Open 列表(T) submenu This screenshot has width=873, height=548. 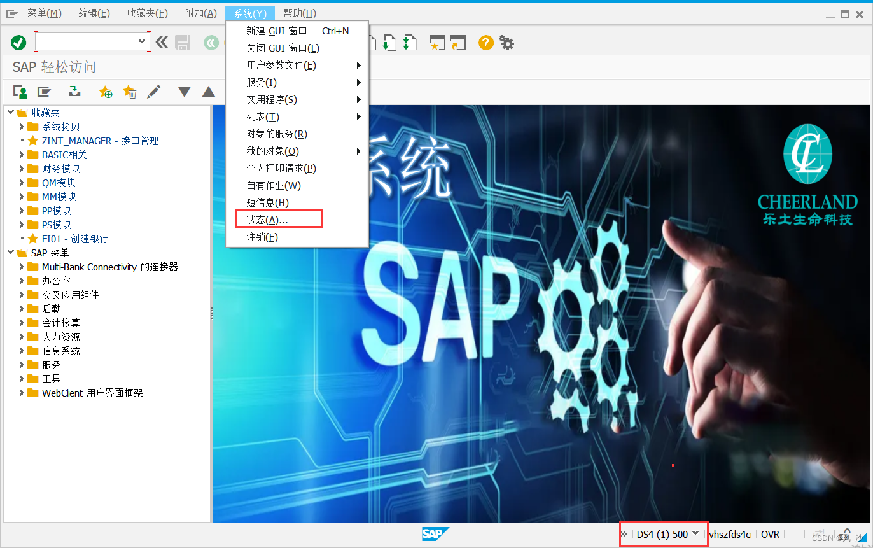(x=297, y=116)
